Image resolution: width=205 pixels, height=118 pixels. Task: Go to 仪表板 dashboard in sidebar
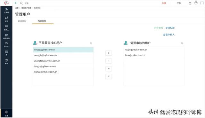coord(6,11)
